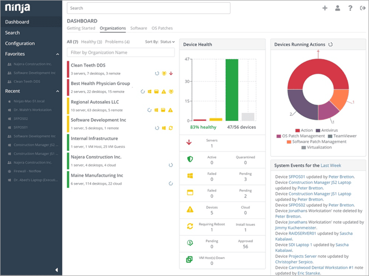Click the yellow warning triangle in Device Health

tap(190, 209)
